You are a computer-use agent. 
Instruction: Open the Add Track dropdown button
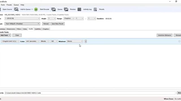(x=5, y=35)
